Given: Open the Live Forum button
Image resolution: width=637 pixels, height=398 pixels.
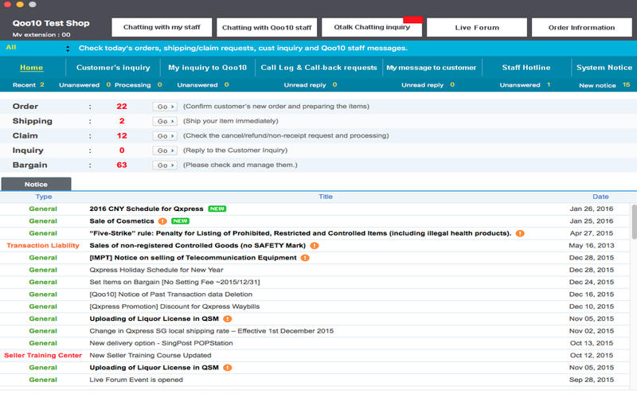Looking at the screenshot, I should 476,27.
